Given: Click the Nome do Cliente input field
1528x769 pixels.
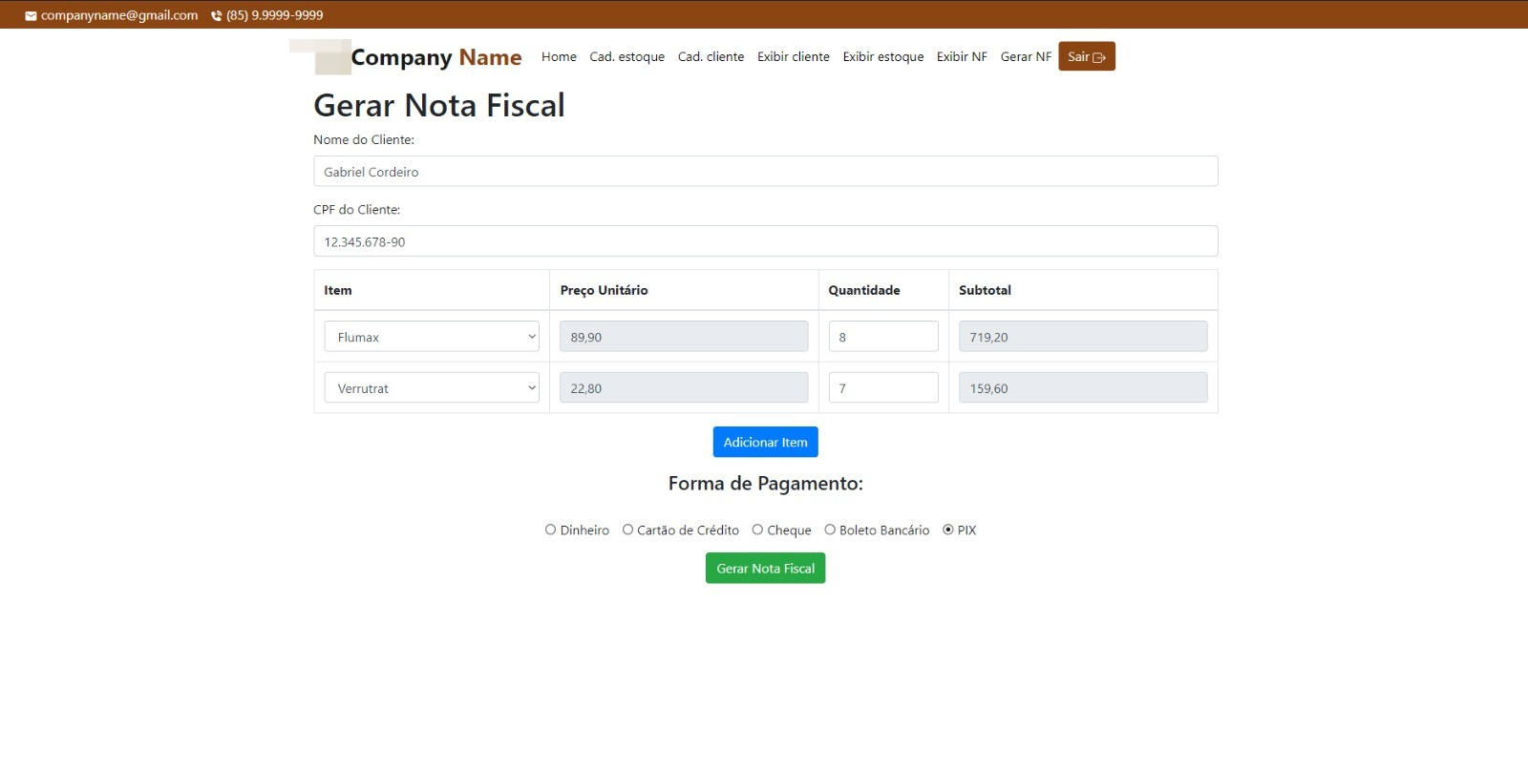Looking at the screenshot, I should [x=766, y=172].
